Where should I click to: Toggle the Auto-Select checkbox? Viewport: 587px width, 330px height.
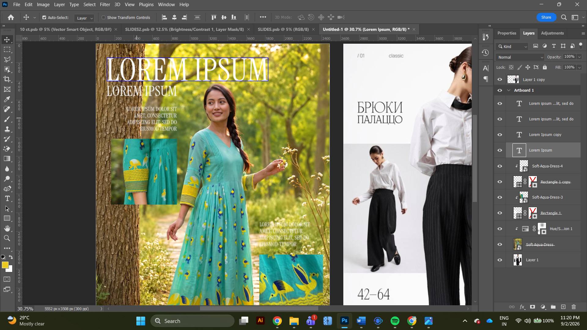[44, 17]
